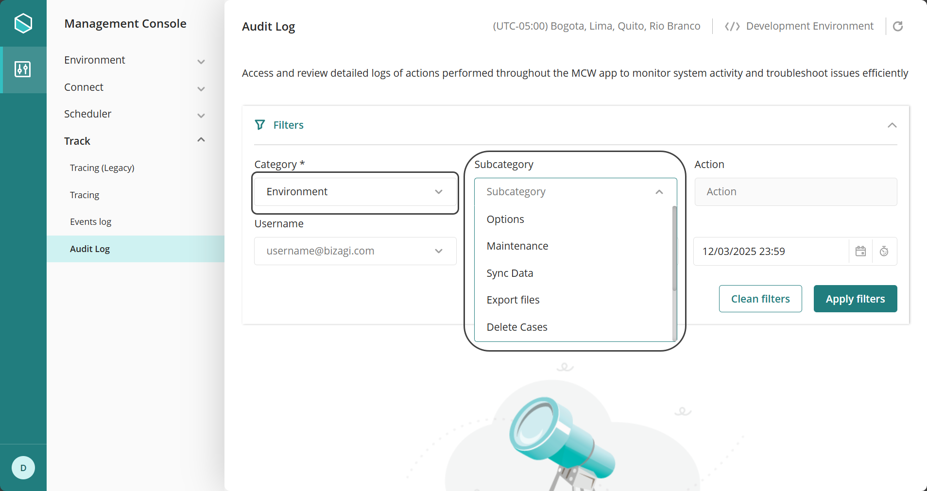This screenshot has width=927, height=491.
Task: Collapse the Filters panel
Action: (x=892, y=125)
